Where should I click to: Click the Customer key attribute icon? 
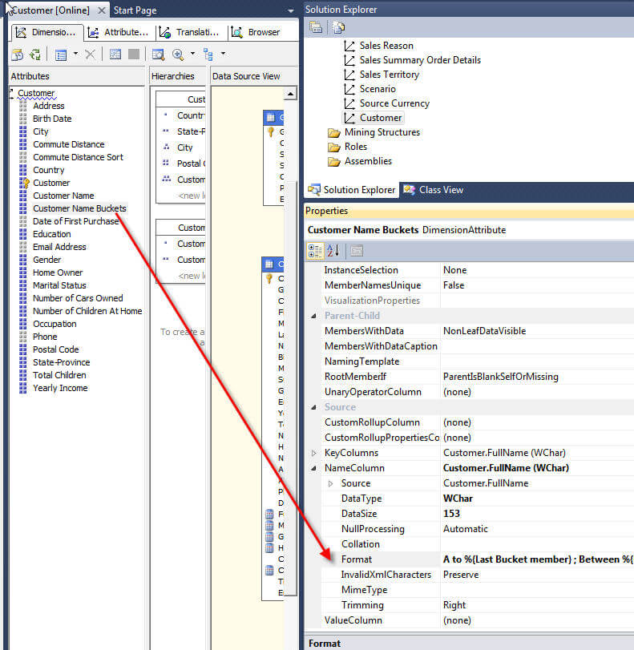coord(24,183)
